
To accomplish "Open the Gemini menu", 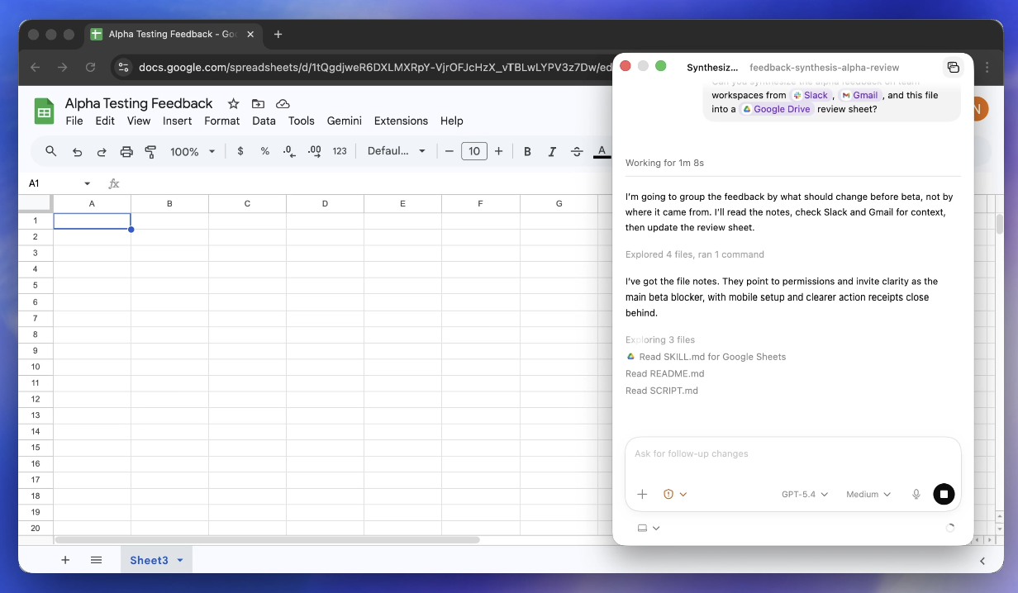I will pyautogui.click(x=345, y=121).
